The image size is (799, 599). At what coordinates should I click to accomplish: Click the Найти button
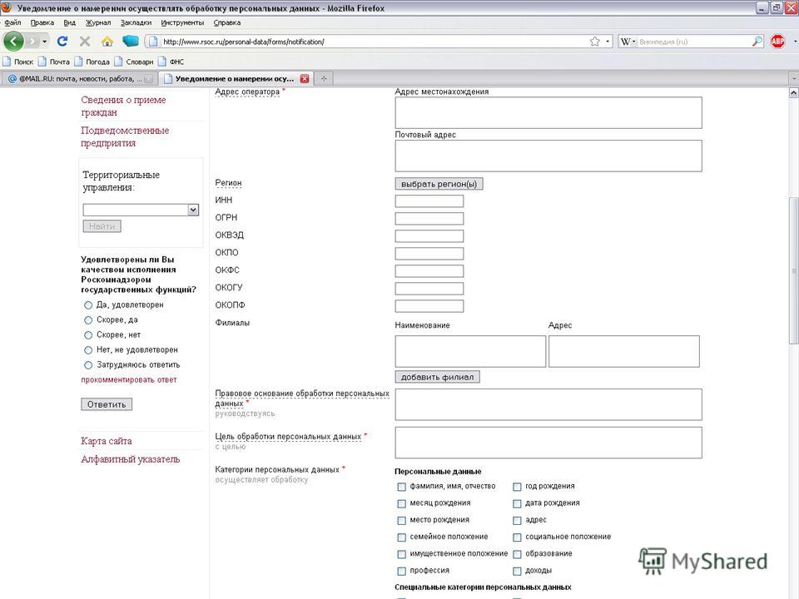click(102, 226)
